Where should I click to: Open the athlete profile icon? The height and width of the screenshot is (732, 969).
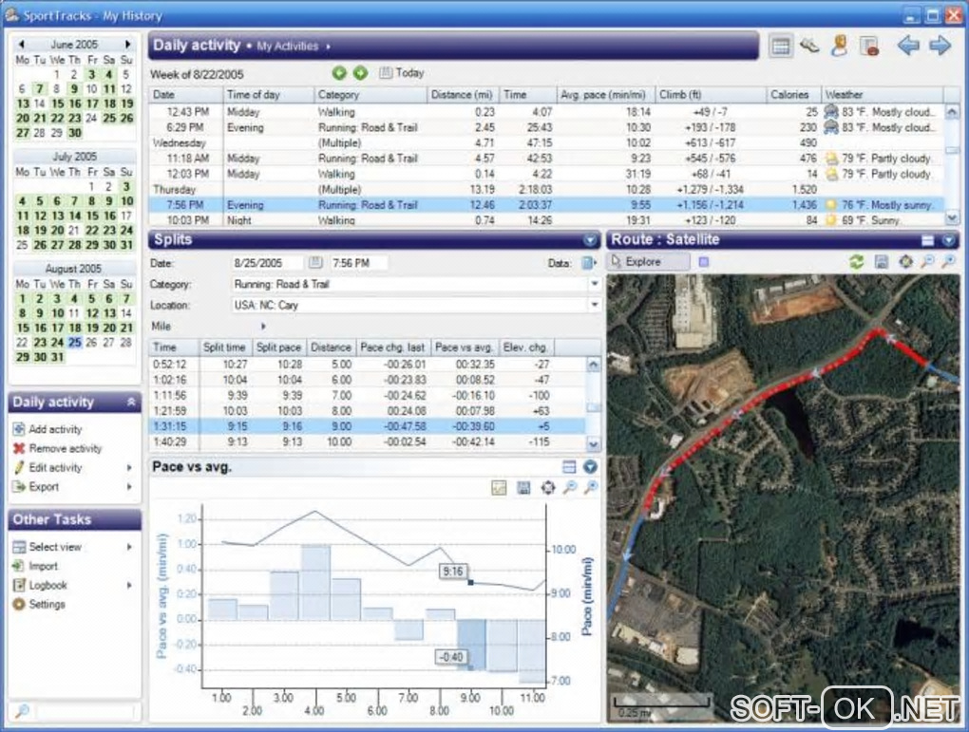point(839,46)
